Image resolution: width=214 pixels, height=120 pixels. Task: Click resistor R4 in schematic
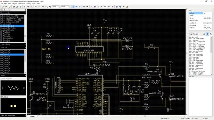click(151, 47)
